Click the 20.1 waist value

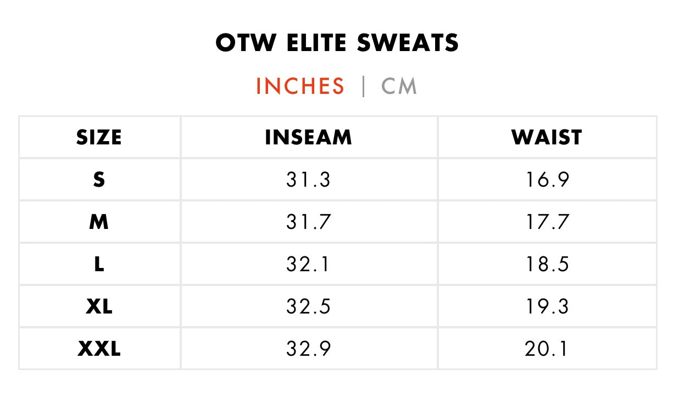547,349
